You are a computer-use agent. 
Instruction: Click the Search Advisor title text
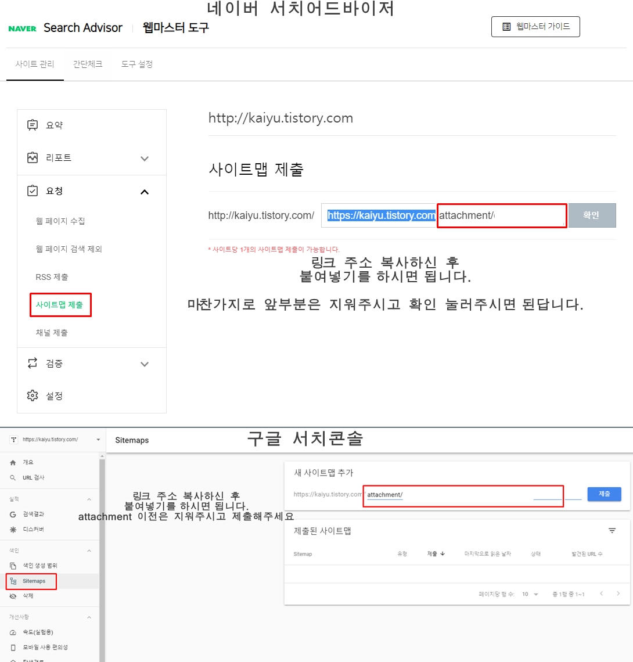tap(83, 28)
